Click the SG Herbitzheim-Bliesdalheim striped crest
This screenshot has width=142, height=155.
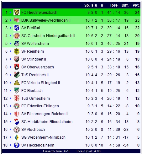click(17, 122)
